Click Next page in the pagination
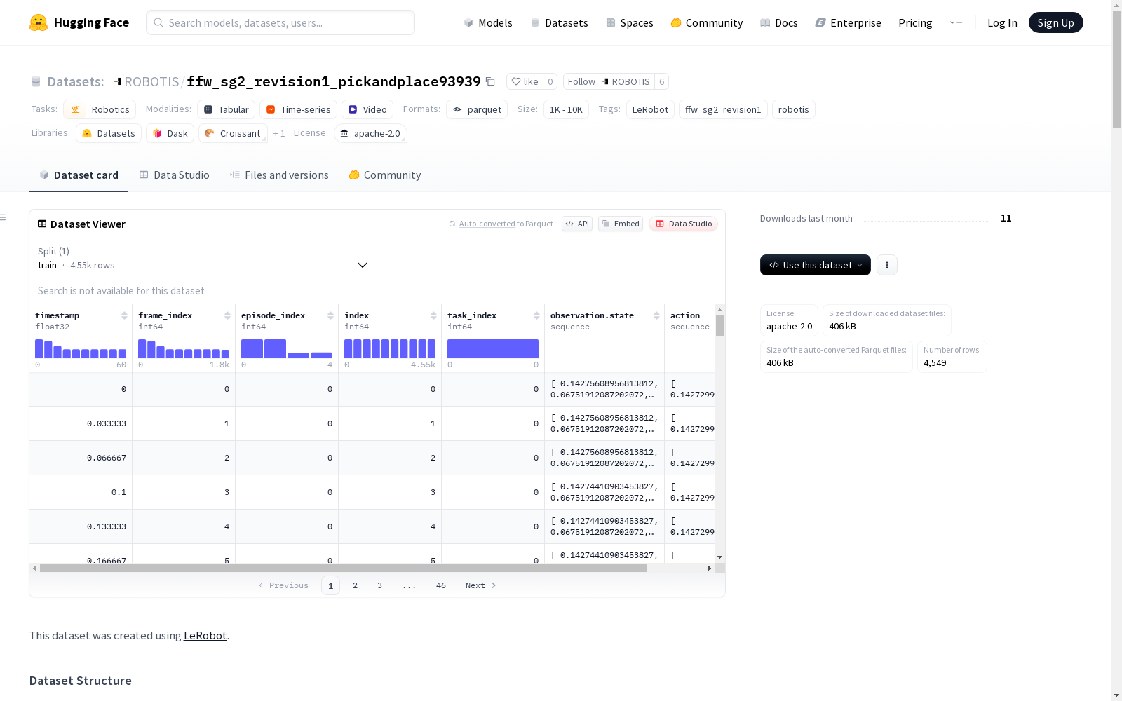1122x701 pixels. click(x=480, y=585)
